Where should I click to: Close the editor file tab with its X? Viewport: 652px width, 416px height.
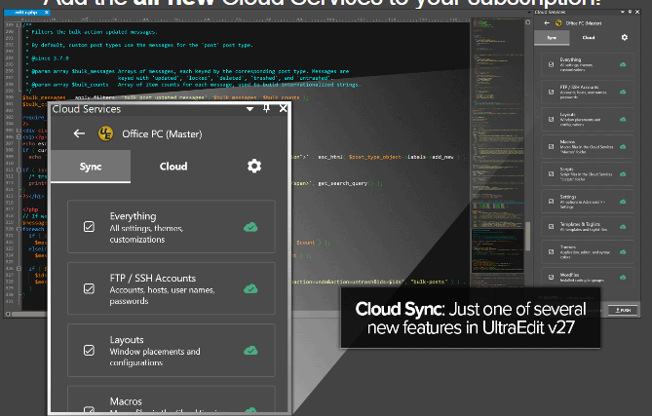pos(46,13)
